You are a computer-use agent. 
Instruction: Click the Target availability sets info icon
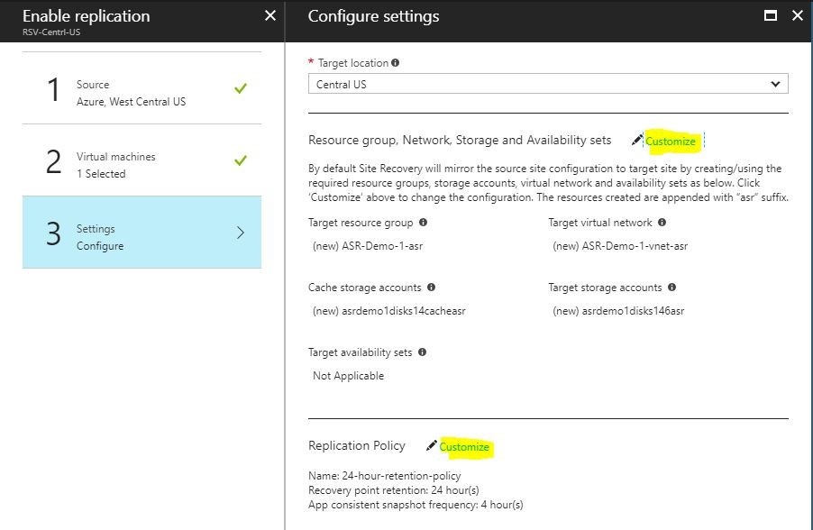pyautogui.click(x=420, y=352)
